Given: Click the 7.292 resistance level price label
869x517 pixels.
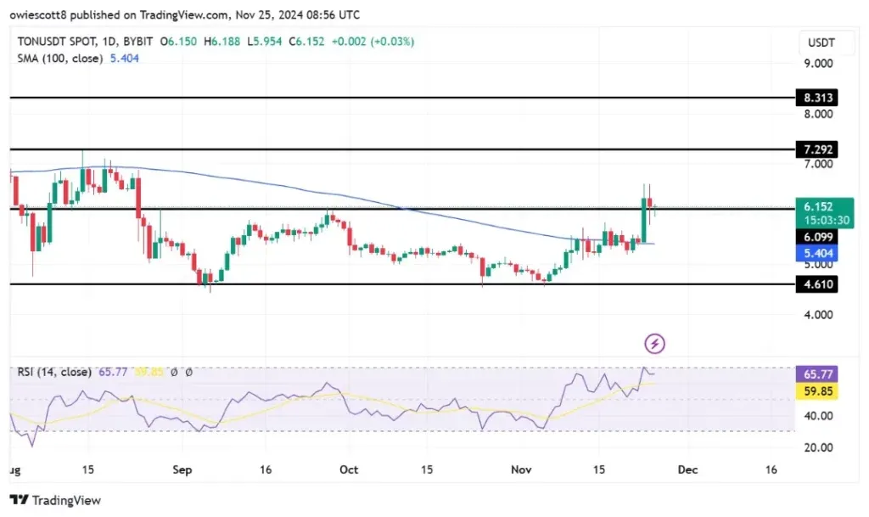Looking at the screenshot, I should 816,149.
